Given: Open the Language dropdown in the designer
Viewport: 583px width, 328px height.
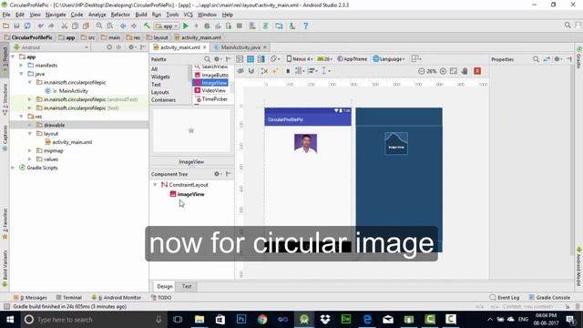Looking at the screenshot, I should click(389, 59).
